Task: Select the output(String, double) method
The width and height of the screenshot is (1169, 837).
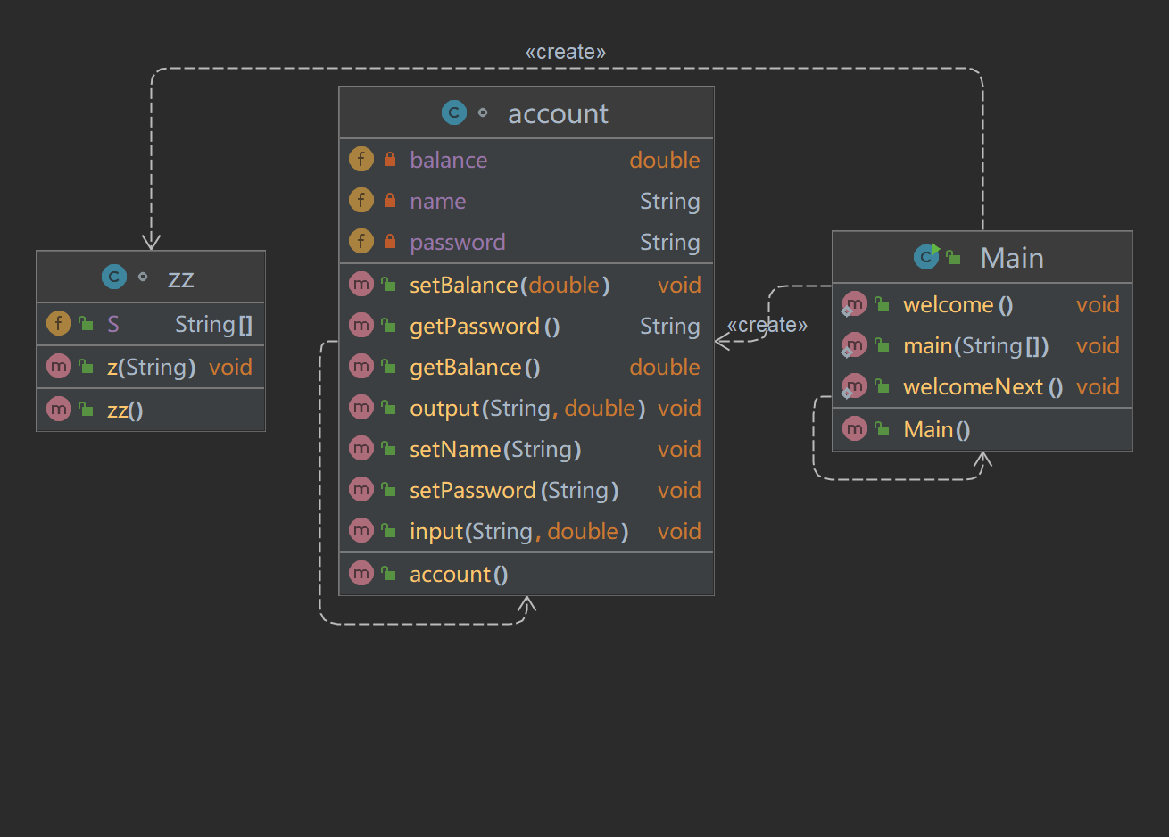Action: coord(527,408)
